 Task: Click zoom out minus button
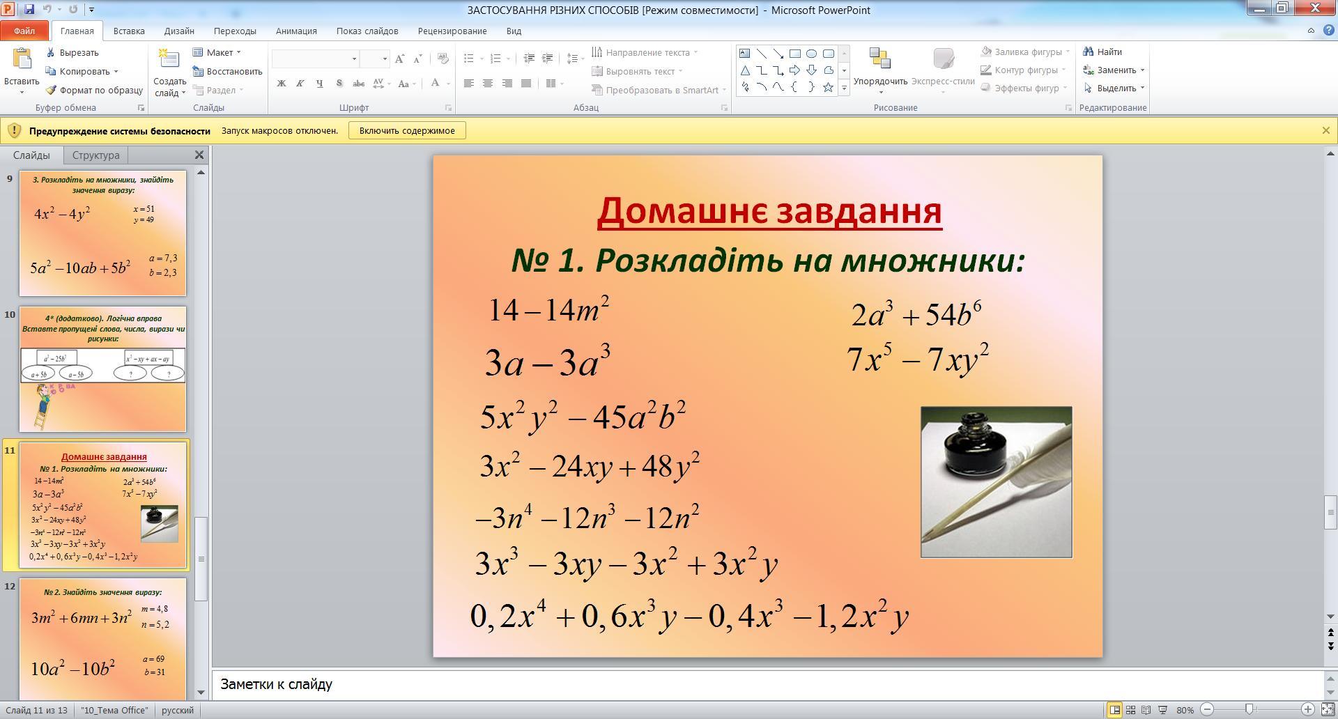tap(1207, 710)
